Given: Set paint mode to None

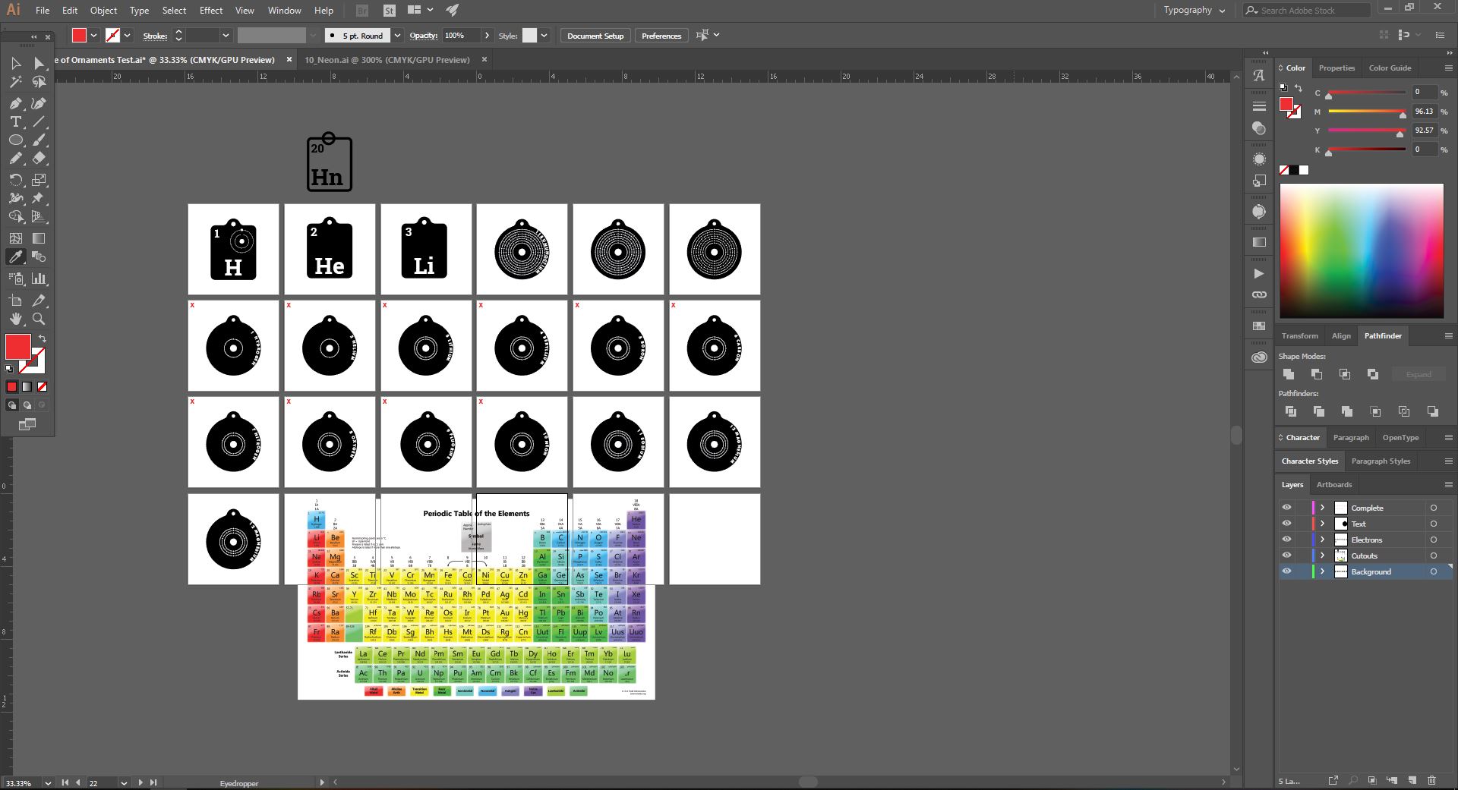Looking at the screenshot, I should click(x=43, y=386).
